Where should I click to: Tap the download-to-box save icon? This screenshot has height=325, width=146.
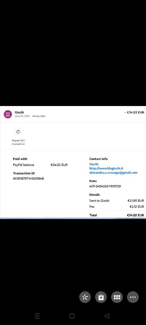coord(101,297)
